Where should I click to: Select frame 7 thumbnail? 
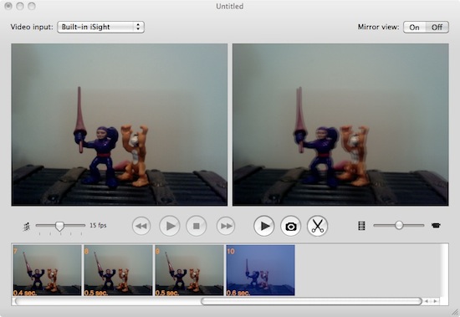47,270
